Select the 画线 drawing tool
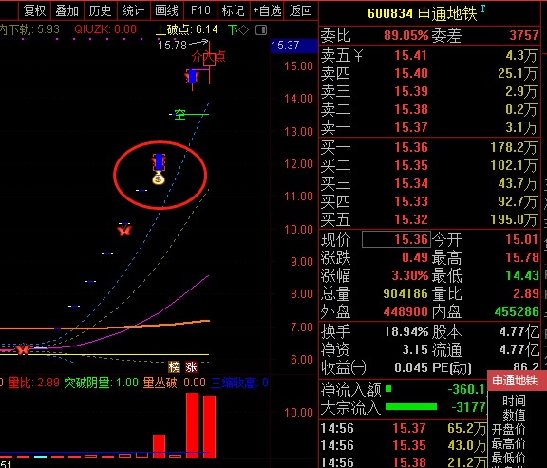The height and width of the screenshot is (468, 547). click(166, 10)
